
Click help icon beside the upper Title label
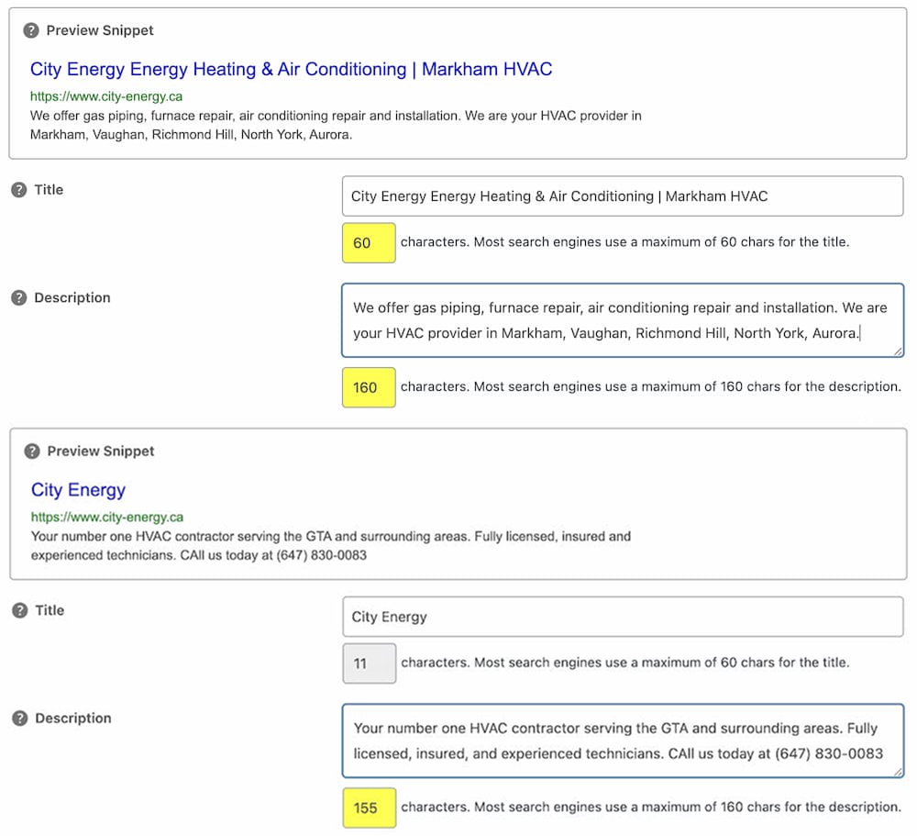(19, 190)
